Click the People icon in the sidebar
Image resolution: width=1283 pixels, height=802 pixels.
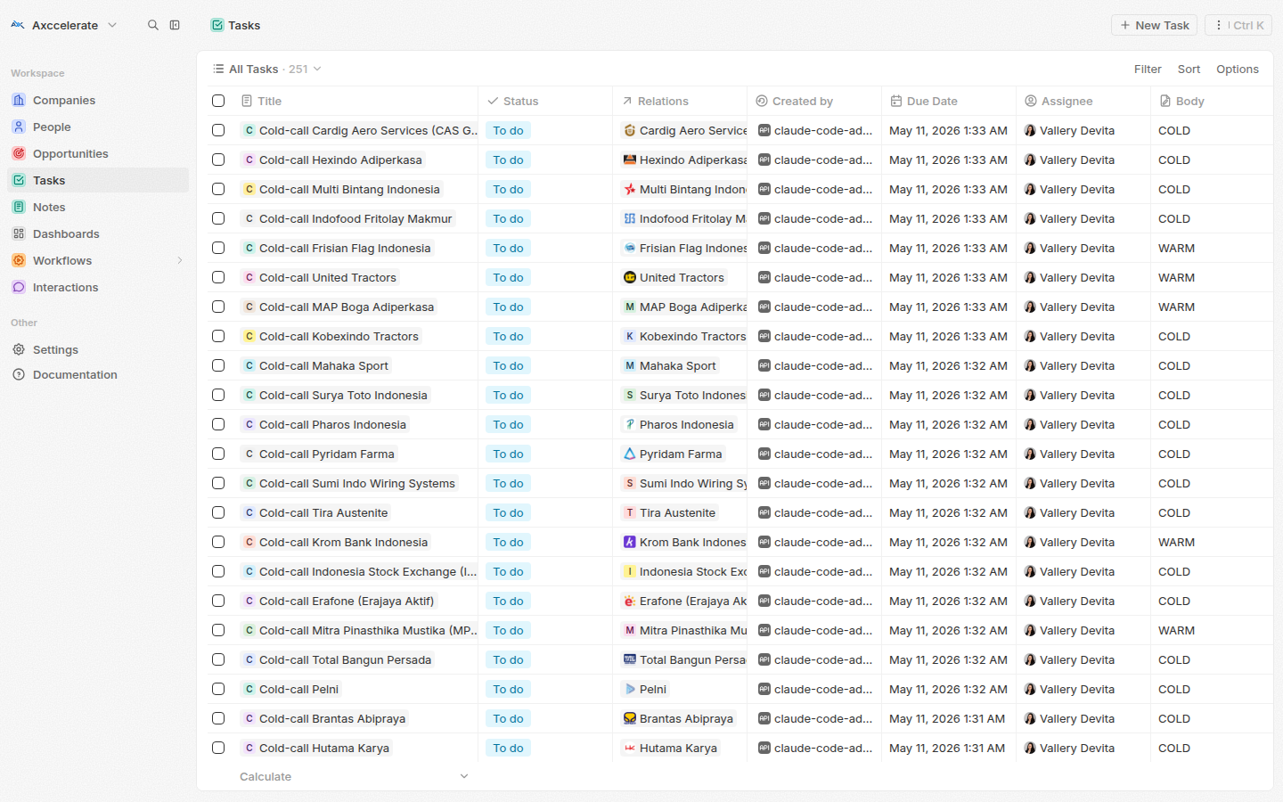(x=19, y=127)
